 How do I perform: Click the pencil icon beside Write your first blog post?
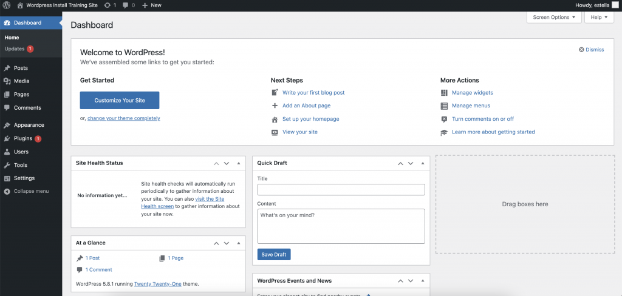click(x=275, y=92)
